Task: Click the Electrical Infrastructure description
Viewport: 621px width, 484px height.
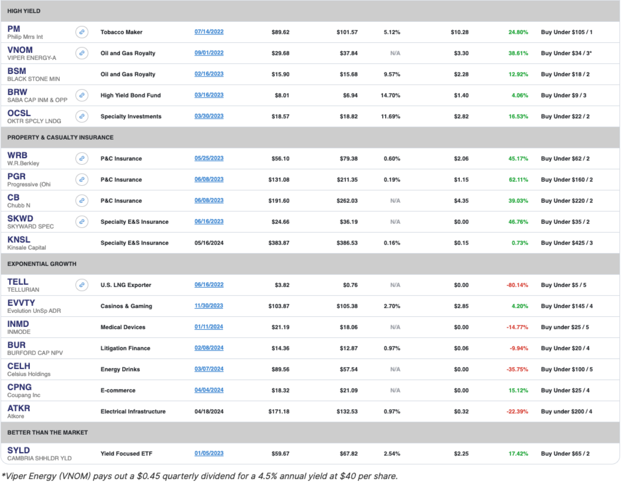Action: pyautogui.click(x=133, y=411)
